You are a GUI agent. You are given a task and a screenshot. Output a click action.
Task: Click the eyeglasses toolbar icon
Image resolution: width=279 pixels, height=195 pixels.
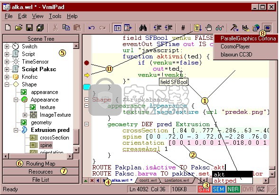[x=220, y=28]
